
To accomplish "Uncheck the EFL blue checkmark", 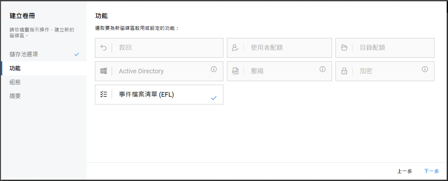I will point(214,98).
